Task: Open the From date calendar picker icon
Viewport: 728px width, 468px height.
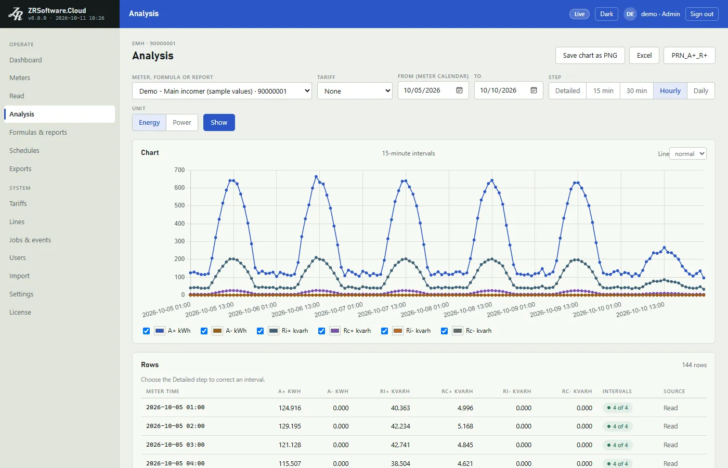Action: pyautogui.click(x=459, y=90)
